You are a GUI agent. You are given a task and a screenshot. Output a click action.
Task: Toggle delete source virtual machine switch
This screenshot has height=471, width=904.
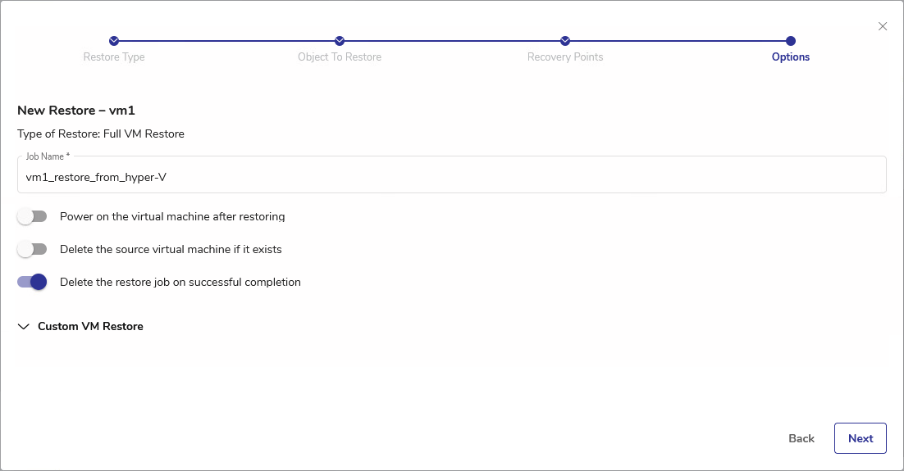[x=33, y=249]
